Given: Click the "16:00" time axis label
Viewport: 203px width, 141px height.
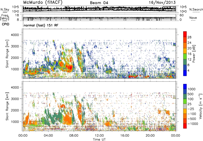Looking at the screenshot, I should [125, 136].
